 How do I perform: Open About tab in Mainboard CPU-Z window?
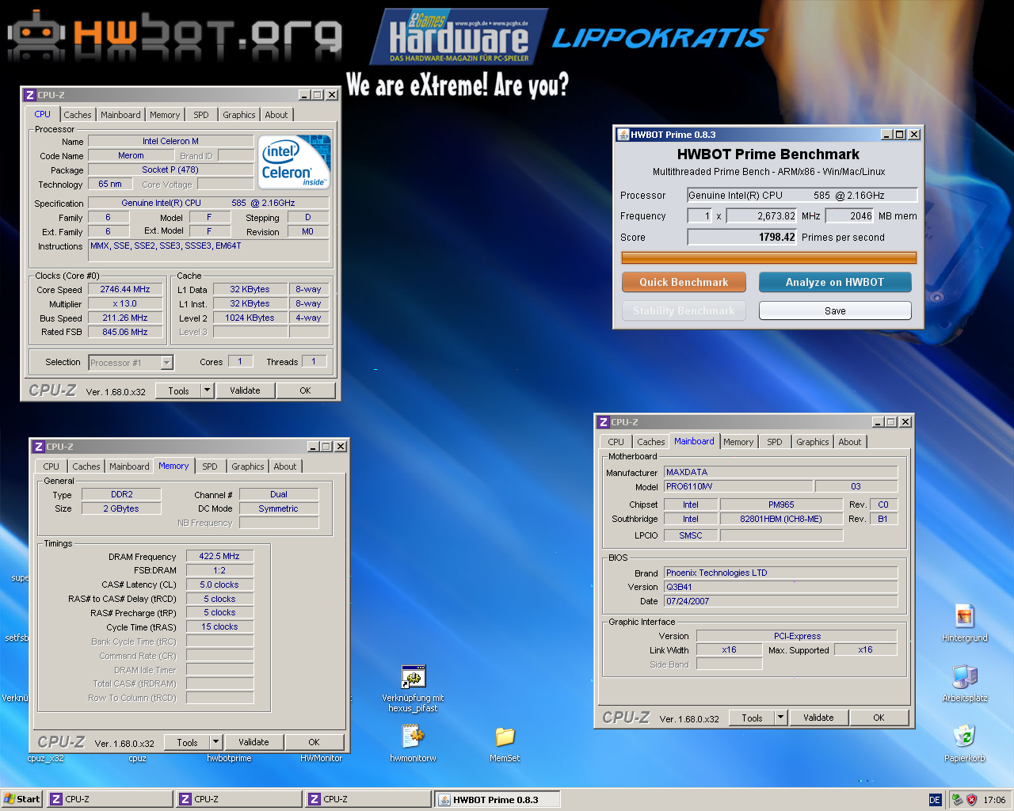850,442
